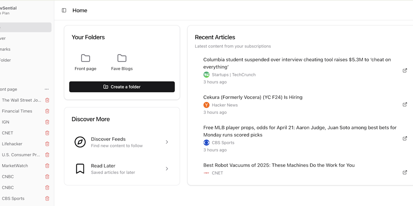
Task: Delete The Wall Street Journal feed
Action: click(x=47, y=100)
